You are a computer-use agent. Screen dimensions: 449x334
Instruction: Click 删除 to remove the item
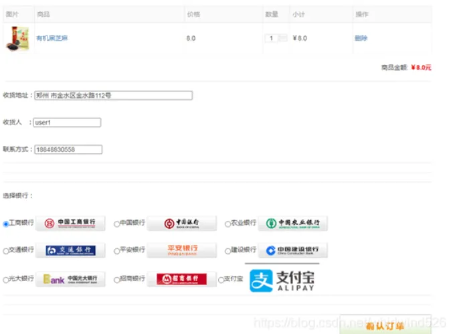tap(361, 38)
